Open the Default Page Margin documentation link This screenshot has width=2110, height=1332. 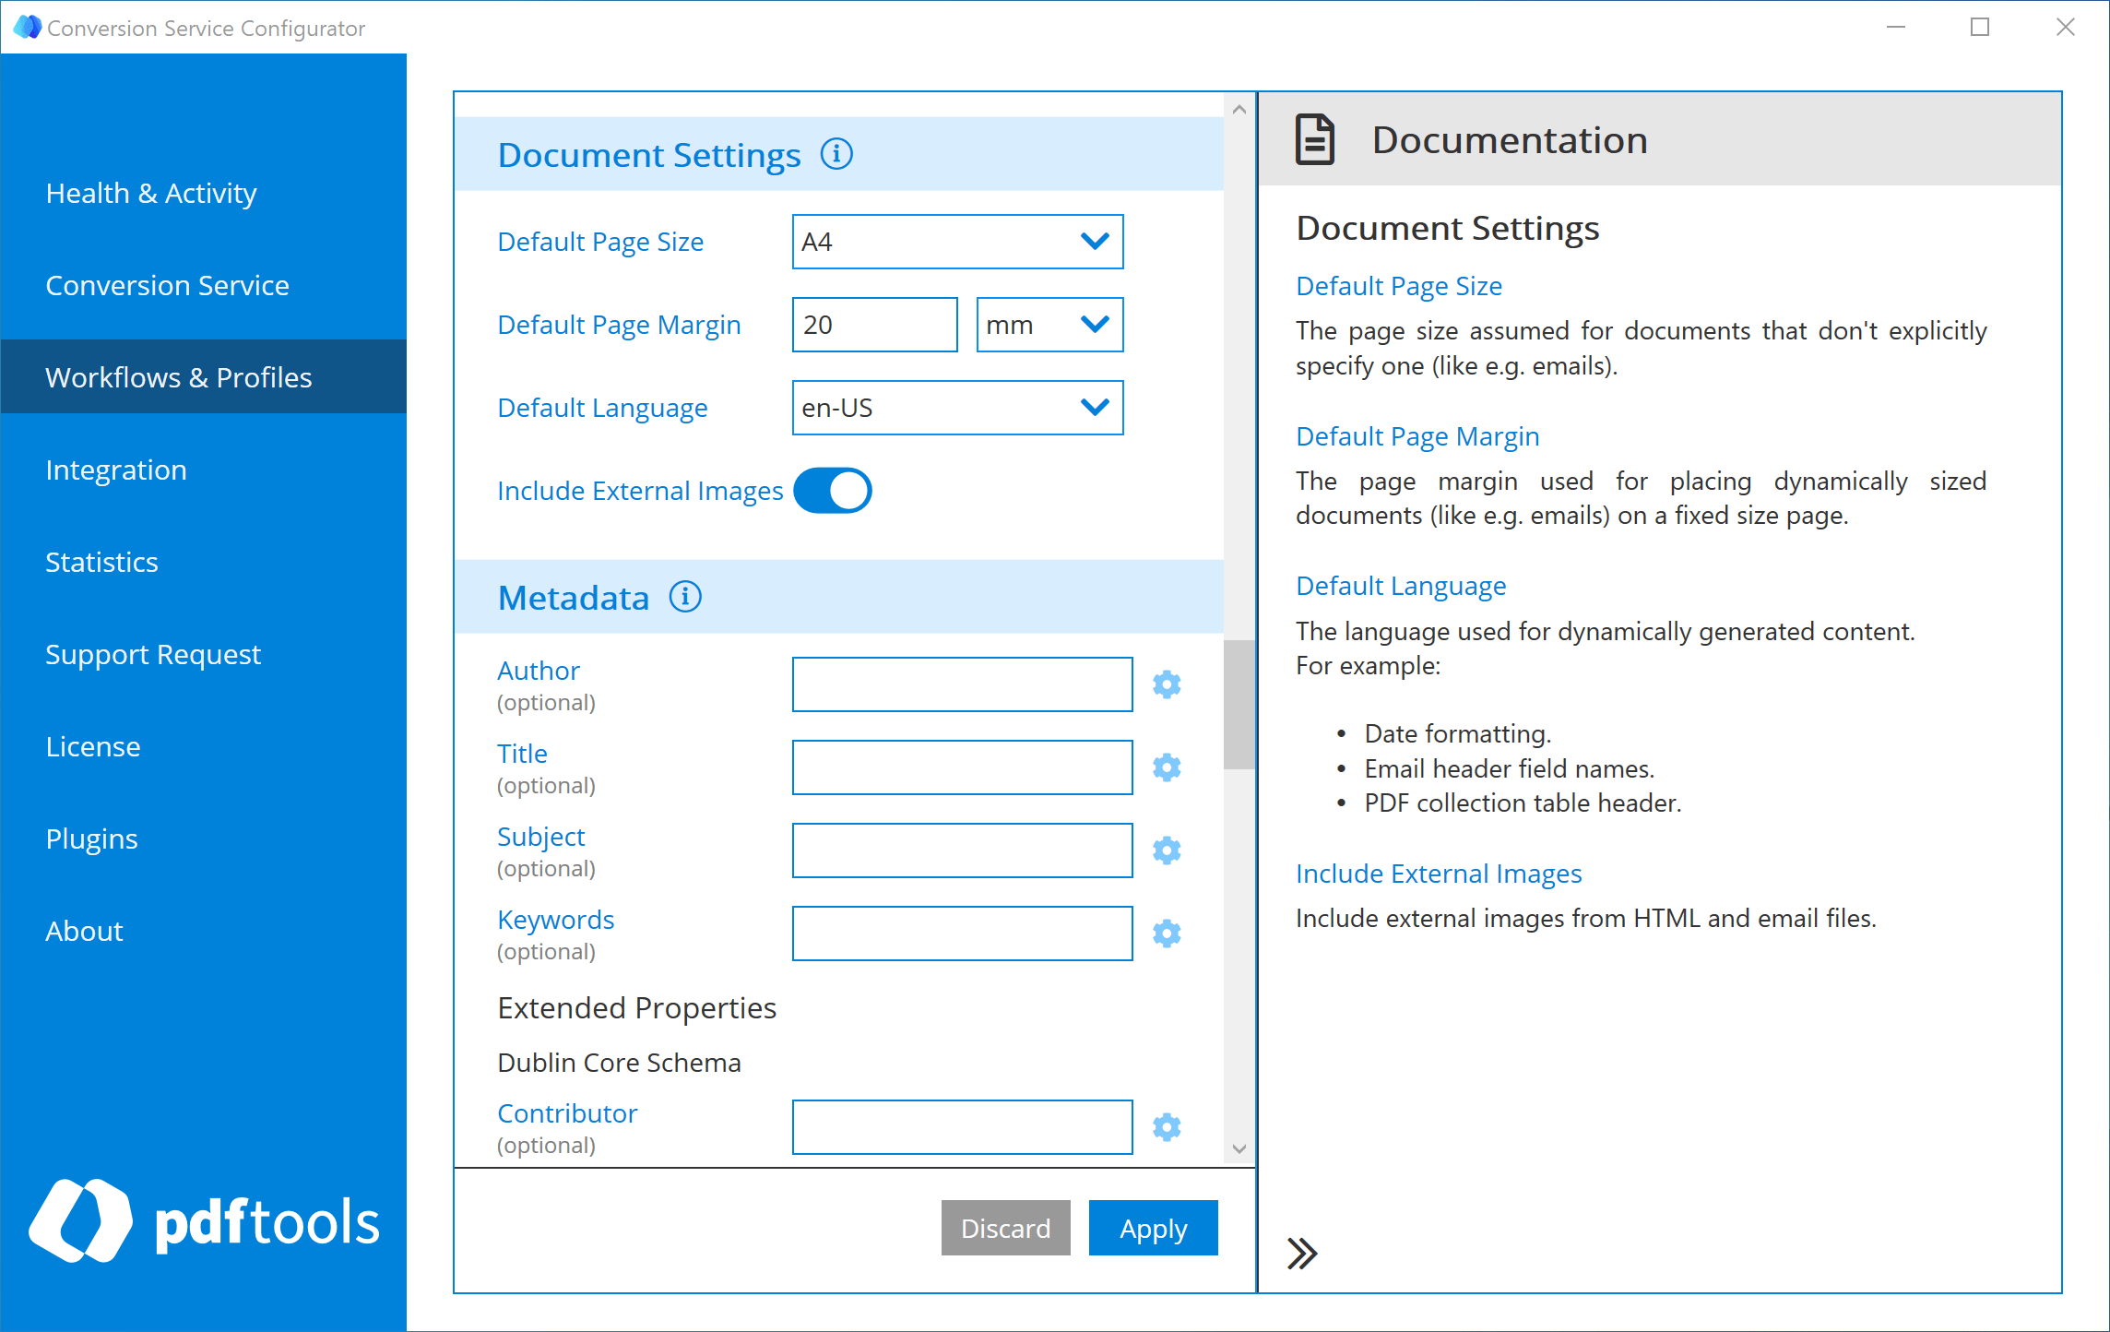(x=1417, y=435)
